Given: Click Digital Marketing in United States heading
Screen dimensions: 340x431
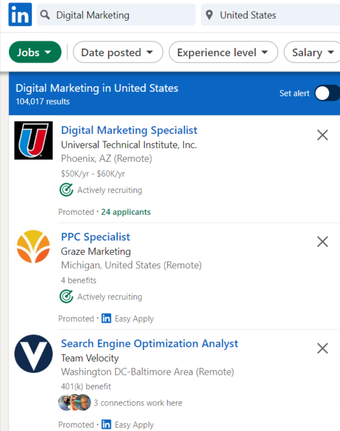Looking at the screenshot, I should [97, 88].
